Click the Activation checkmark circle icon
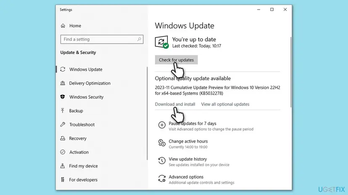This screenshot has width=348, height=195. (63, 152)
